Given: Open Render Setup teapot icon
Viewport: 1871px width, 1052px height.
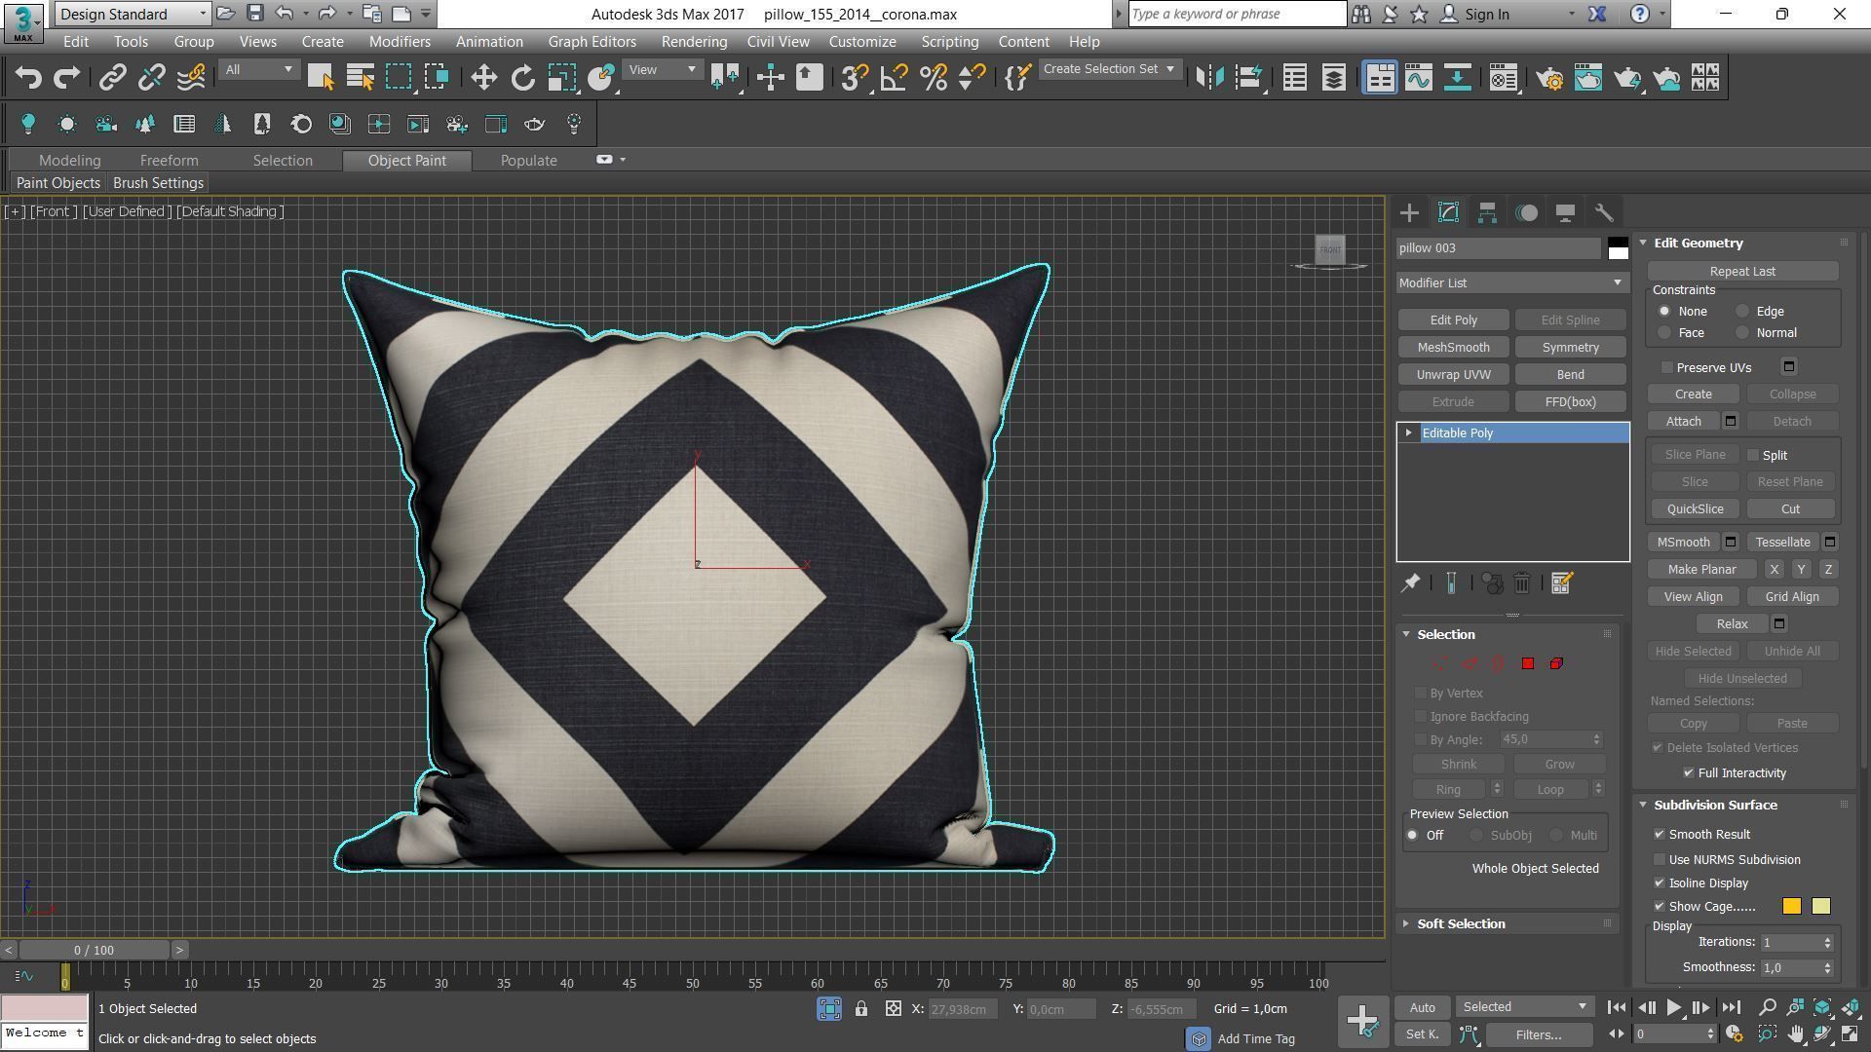Looking at the screenshot, I should pyautogui.click(x=1549, y=77).
